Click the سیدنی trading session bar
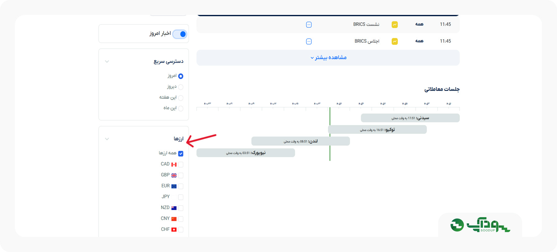The height and width of the screenshot is (252, 557). tap(410, 118)
